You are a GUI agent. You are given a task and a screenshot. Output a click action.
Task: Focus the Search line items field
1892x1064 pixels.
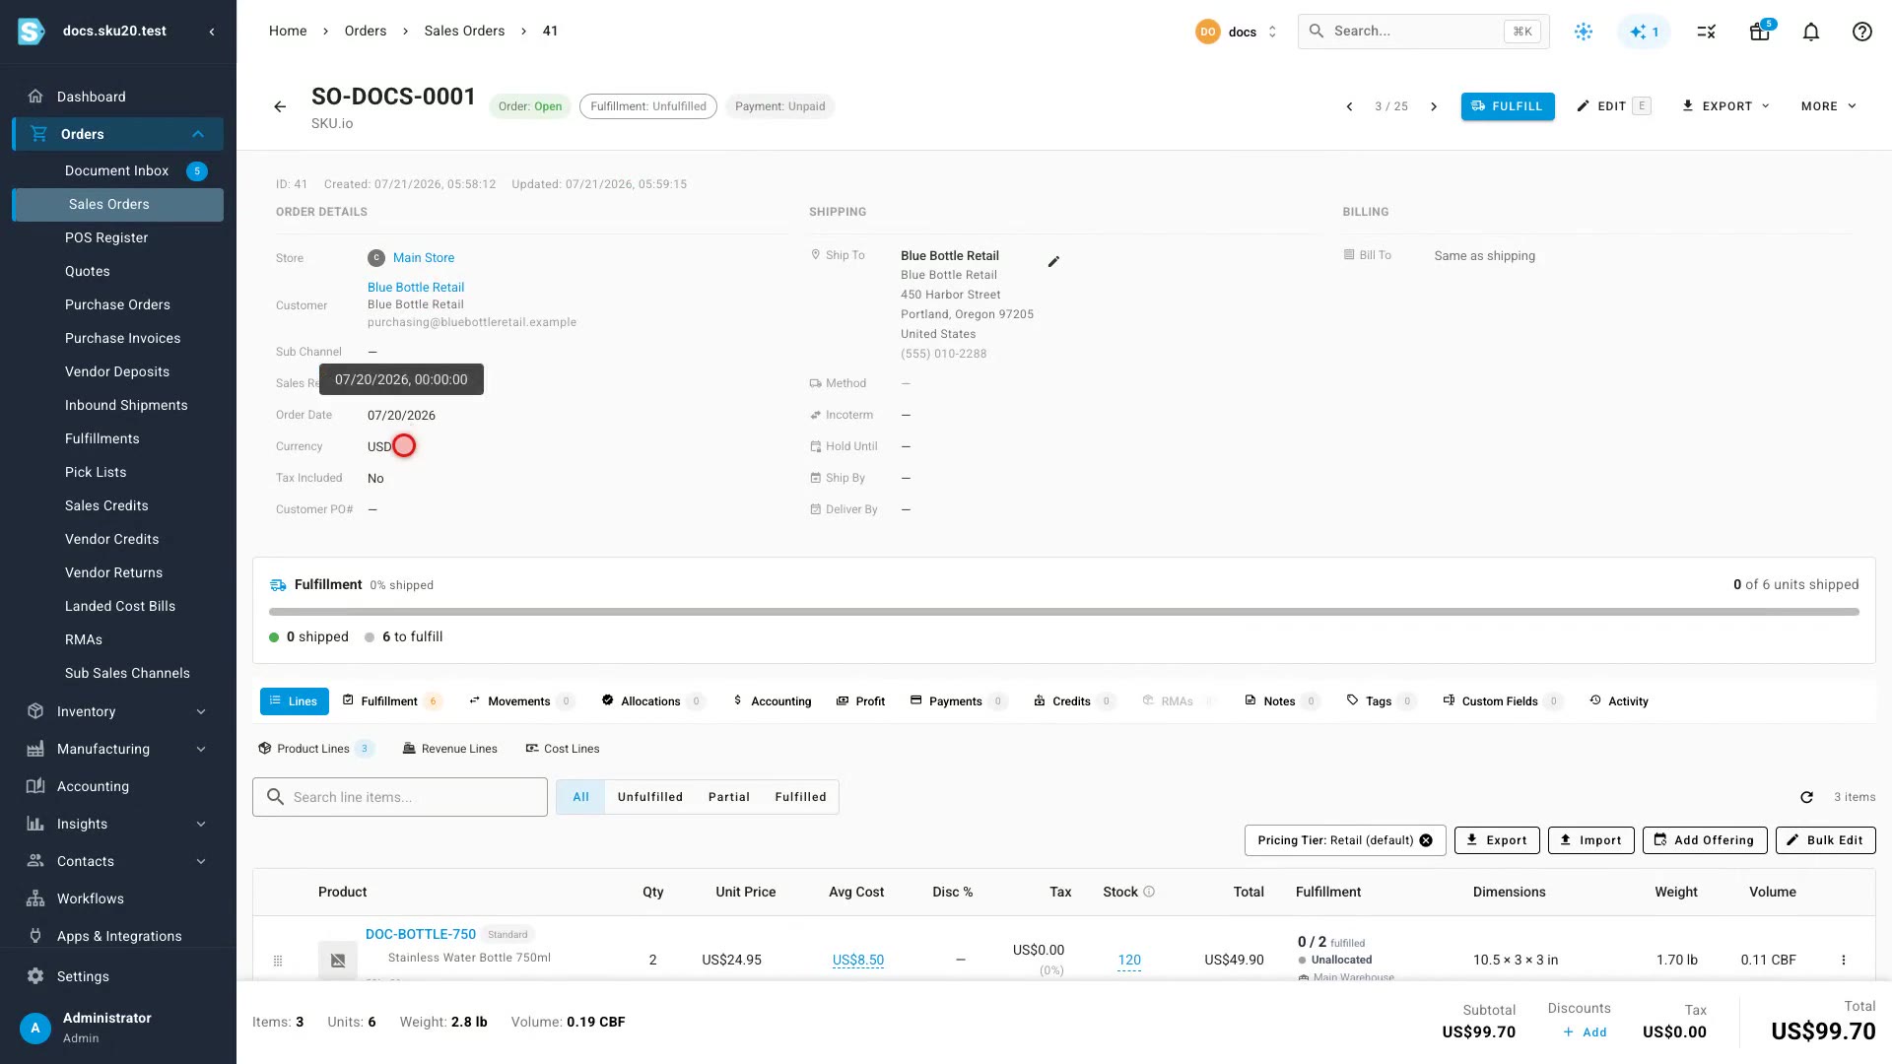pyautogui.click(x=400, y=797)
